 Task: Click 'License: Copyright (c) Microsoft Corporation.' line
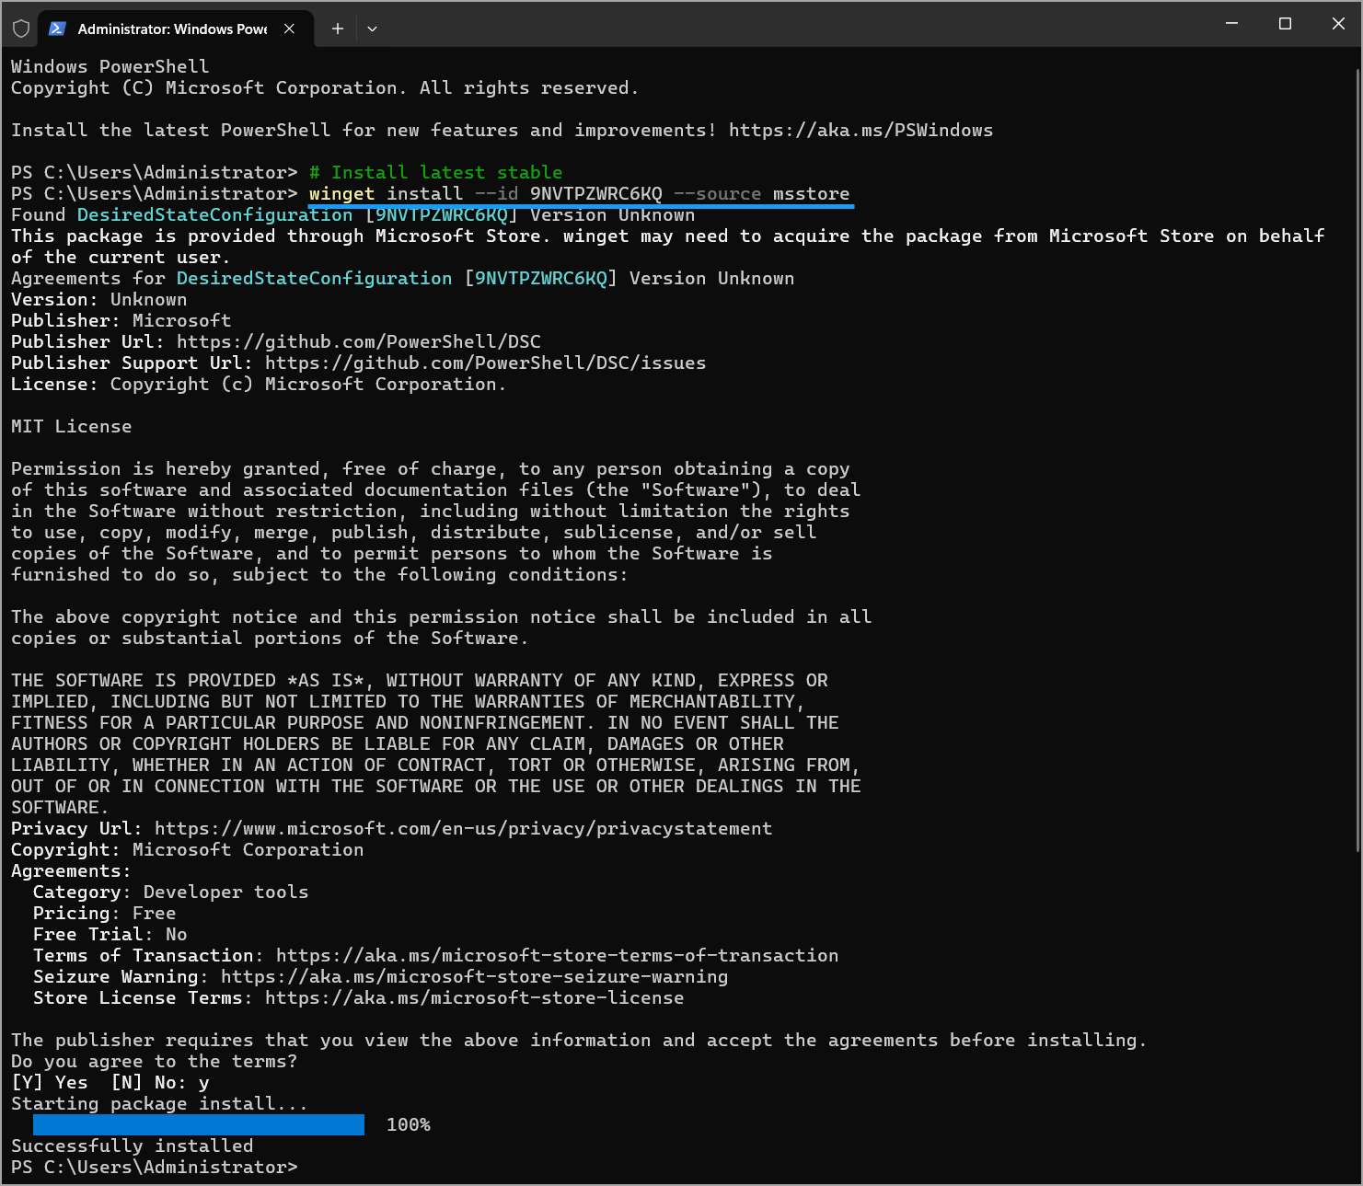point(259,384)
